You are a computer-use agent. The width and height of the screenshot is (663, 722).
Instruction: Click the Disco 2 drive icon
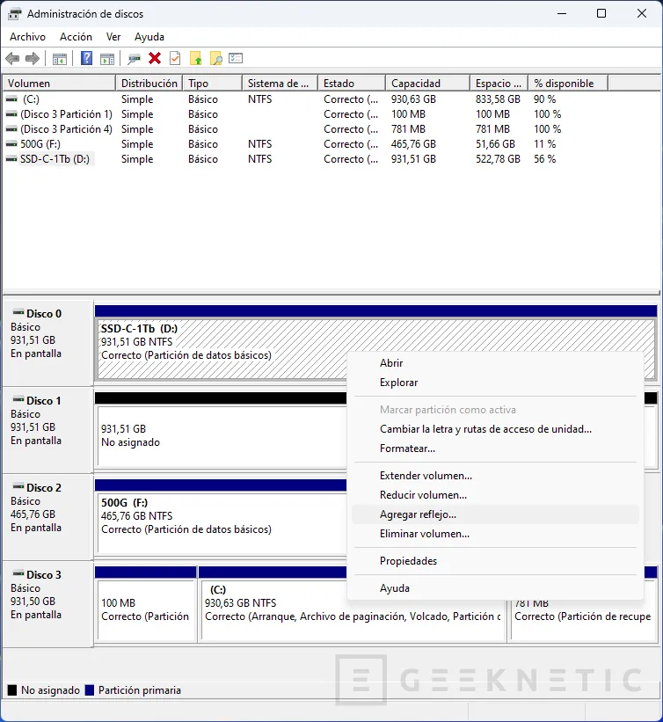pyautogui.click(x=18, y=486)
